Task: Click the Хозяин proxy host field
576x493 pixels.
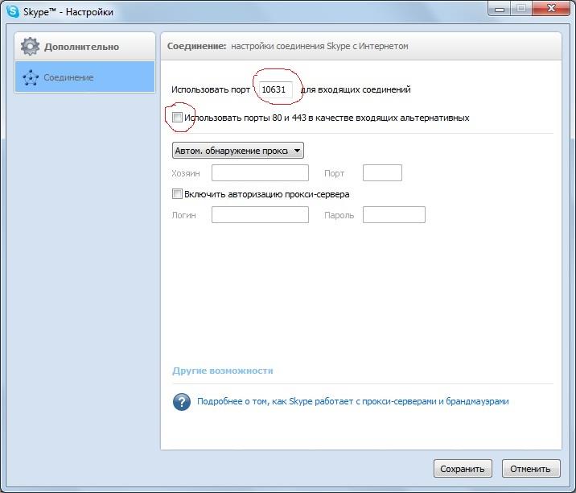Action: point(260,173)
